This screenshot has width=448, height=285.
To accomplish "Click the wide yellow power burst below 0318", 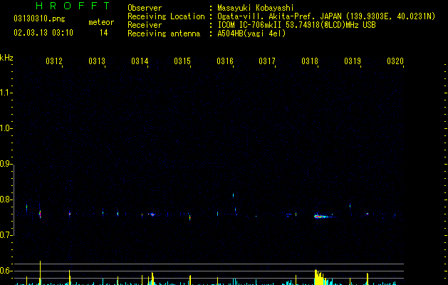I will (320, 277).
